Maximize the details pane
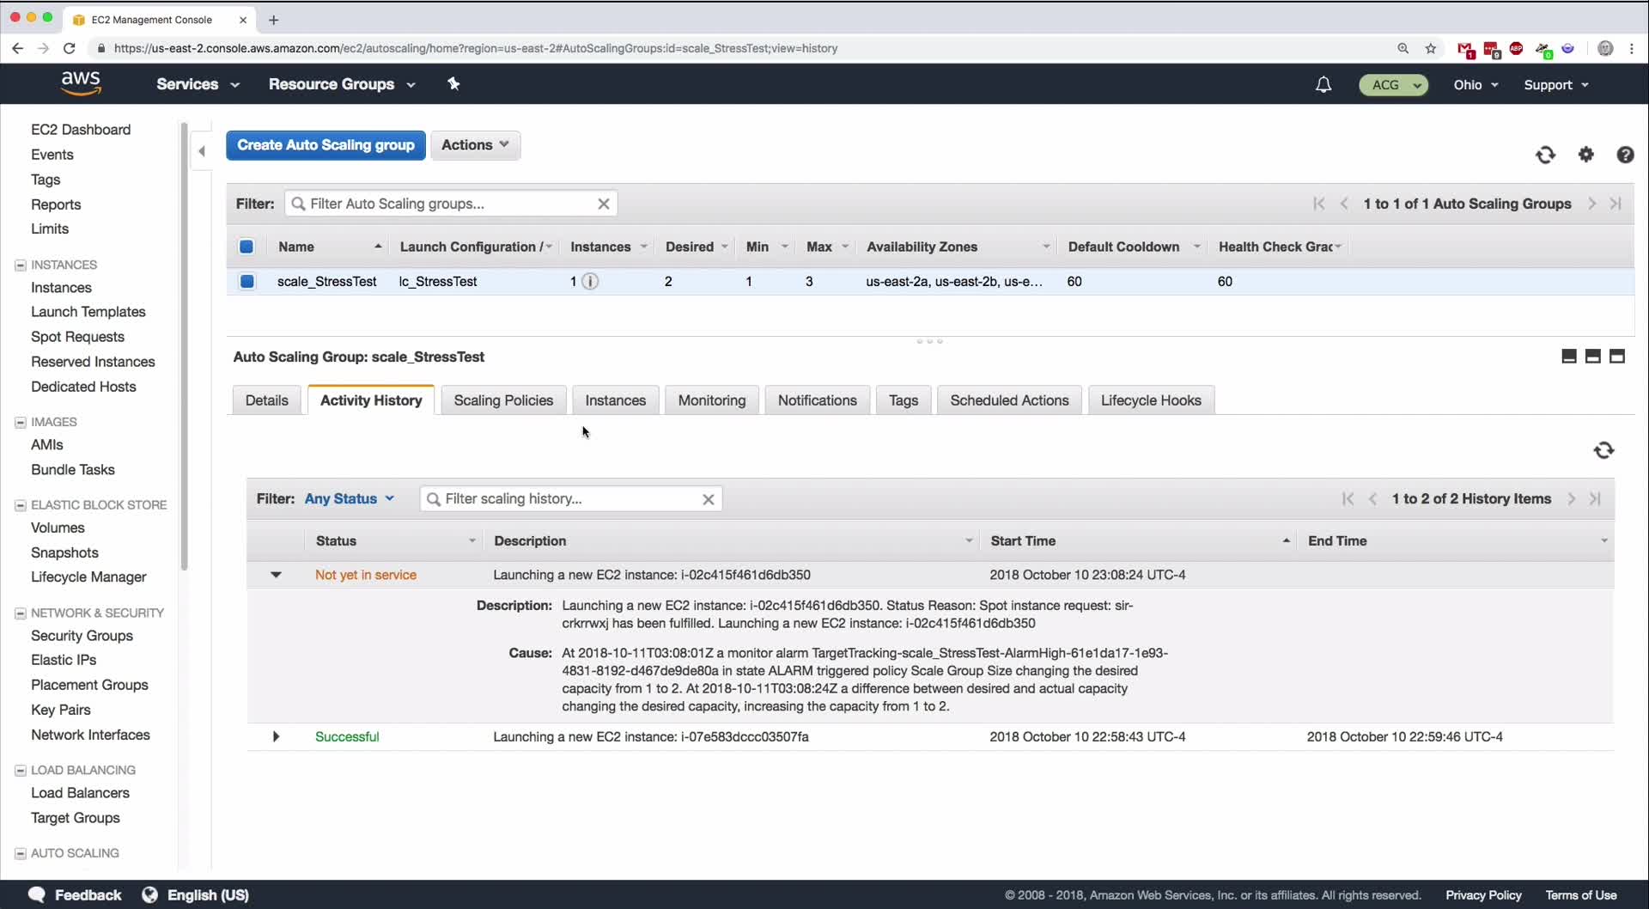Viewport: 1649px width, 909px height. coord(1616,357)
